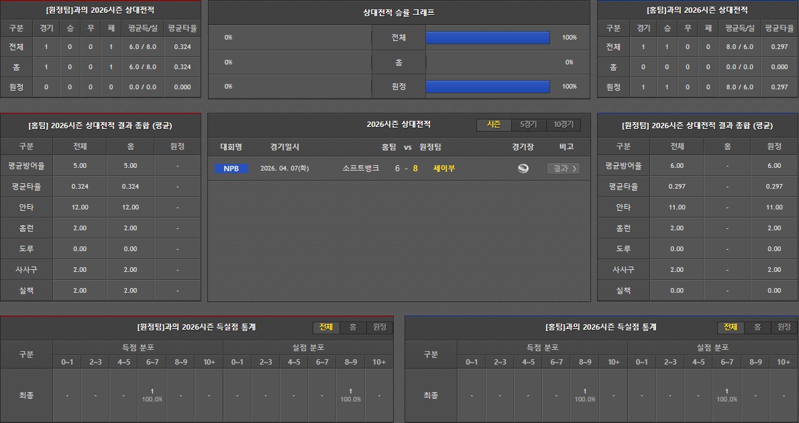Click the stadium icon in the 경기장 column
Screen dimensions: 799x423
(x=523, y=169)
